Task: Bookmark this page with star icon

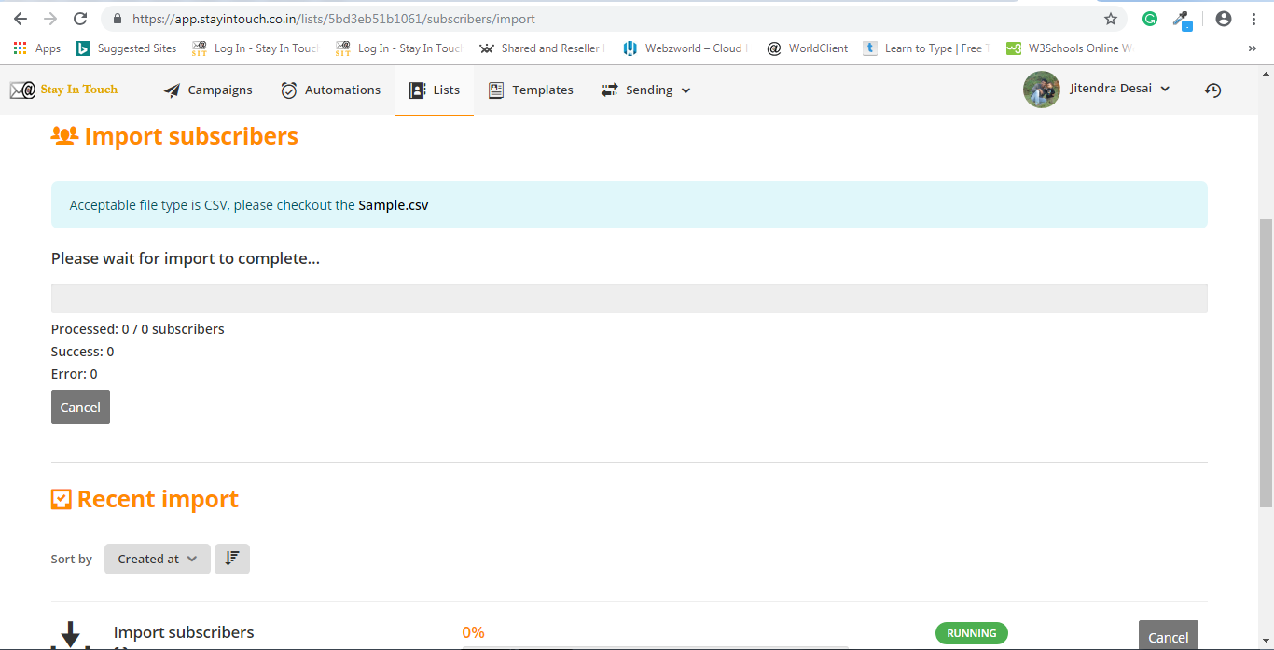Action: (1110, 19)
